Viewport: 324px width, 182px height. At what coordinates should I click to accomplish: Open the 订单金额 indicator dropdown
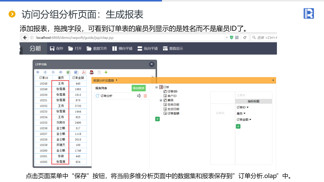click(250, 120)
